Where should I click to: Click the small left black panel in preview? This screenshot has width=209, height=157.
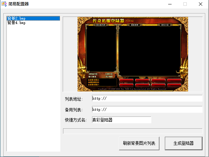coord(101,49)
